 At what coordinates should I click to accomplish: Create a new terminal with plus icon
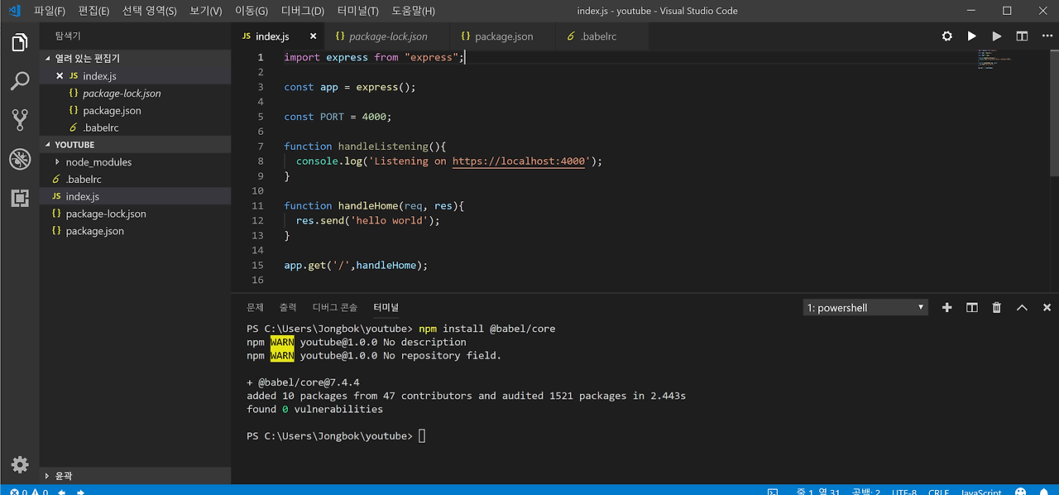click(947, 307)
